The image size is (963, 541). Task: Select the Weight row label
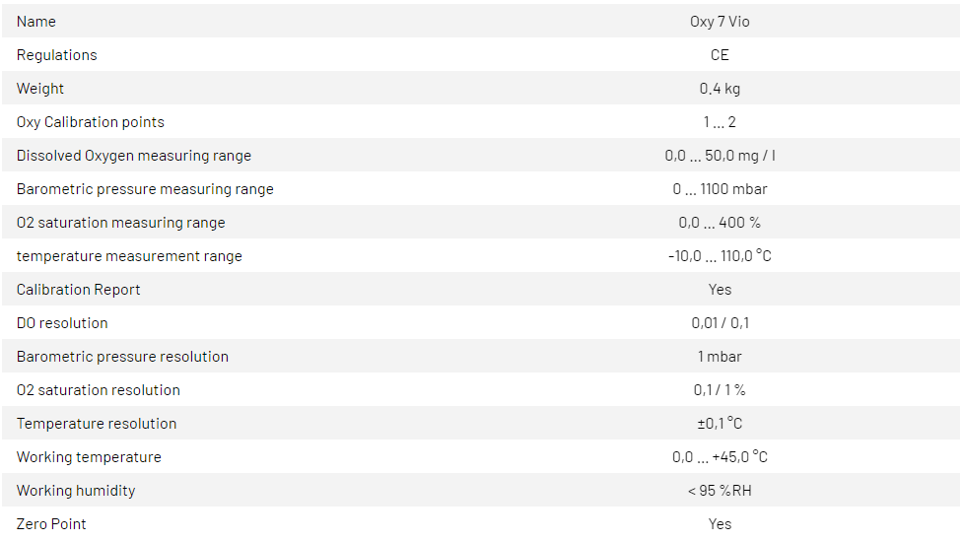tap(40, 89)
